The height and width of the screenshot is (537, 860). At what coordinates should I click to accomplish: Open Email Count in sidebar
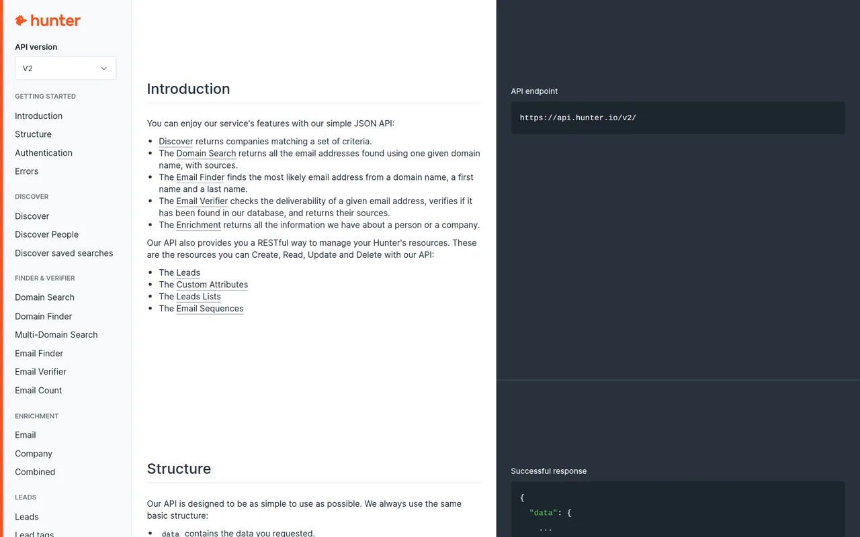click(x=38, y=390)
